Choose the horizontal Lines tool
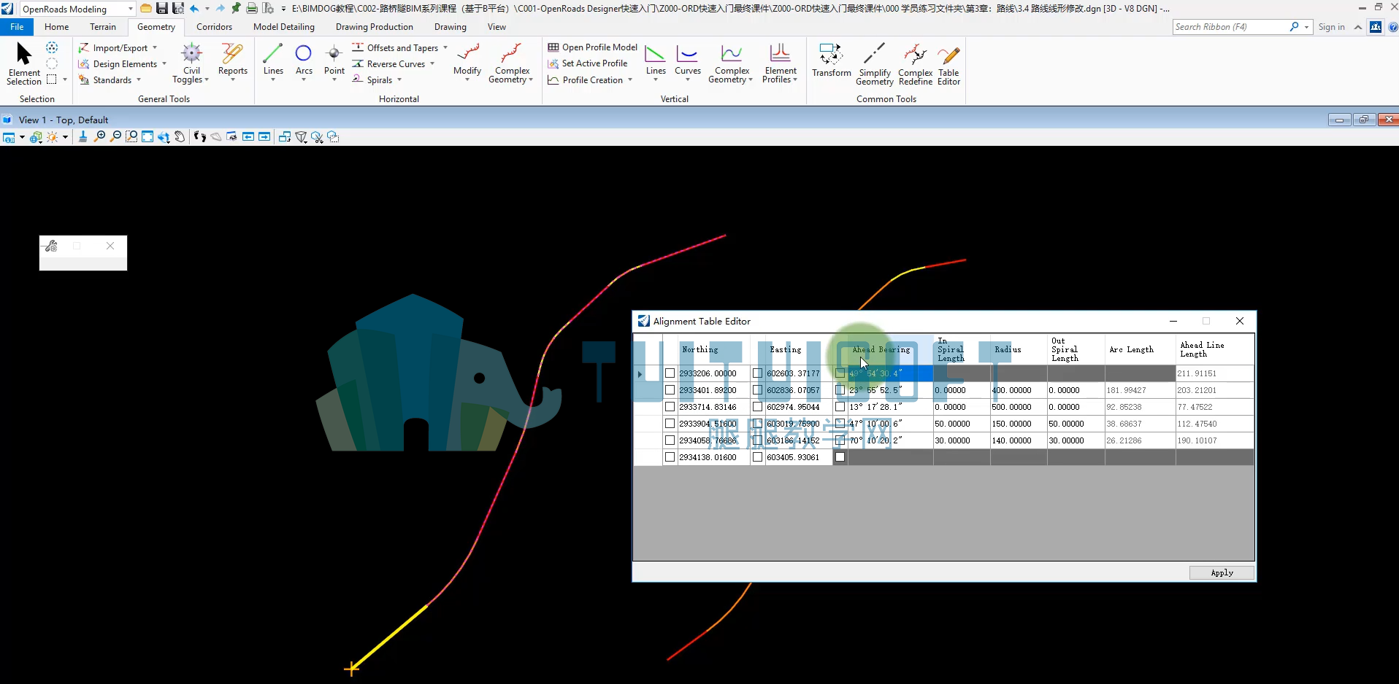The height and width of the screenshot is (684, 1399). (x=273, y=61)
